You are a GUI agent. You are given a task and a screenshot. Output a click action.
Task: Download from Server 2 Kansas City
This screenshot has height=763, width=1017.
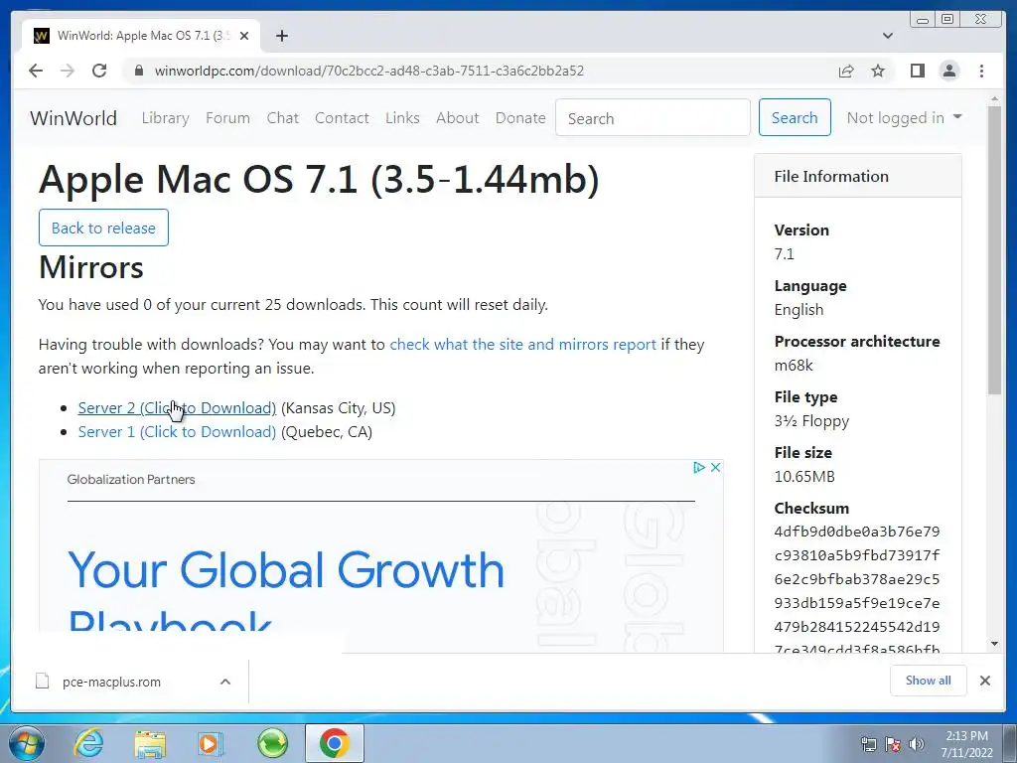[x=177, y=408]
